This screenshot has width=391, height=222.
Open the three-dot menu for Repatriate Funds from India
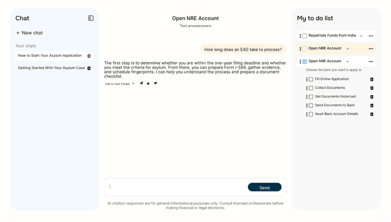[x=371, y=36]
